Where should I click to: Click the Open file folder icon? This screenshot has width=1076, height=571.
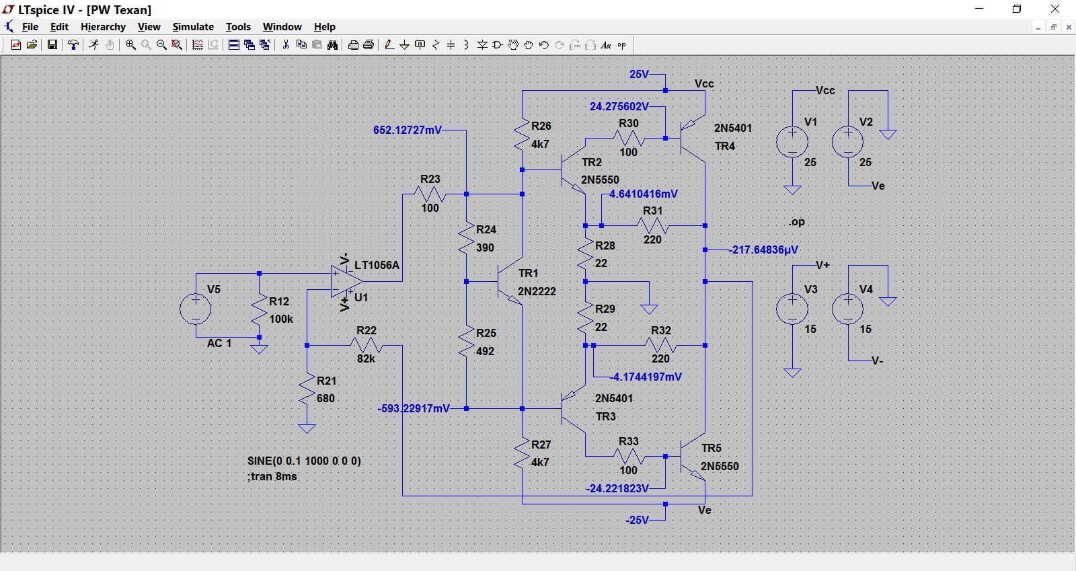coord(32,45)
